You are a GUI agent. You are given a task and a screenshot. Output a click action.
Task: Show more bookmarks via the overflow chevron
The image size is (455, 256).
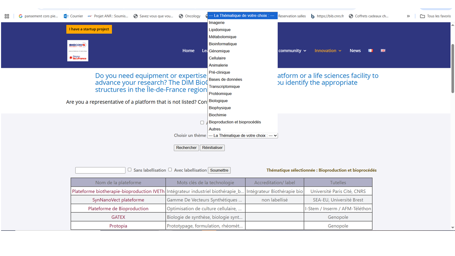tap(408, 16)
